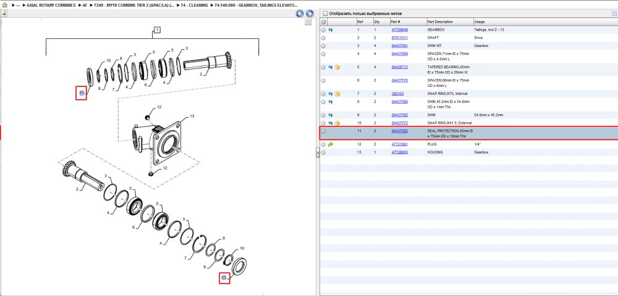The height and width of the screenshot is (296, 618).
Task: Add part 84437569 spacer via plus icon
Action: tap(323, 54)
